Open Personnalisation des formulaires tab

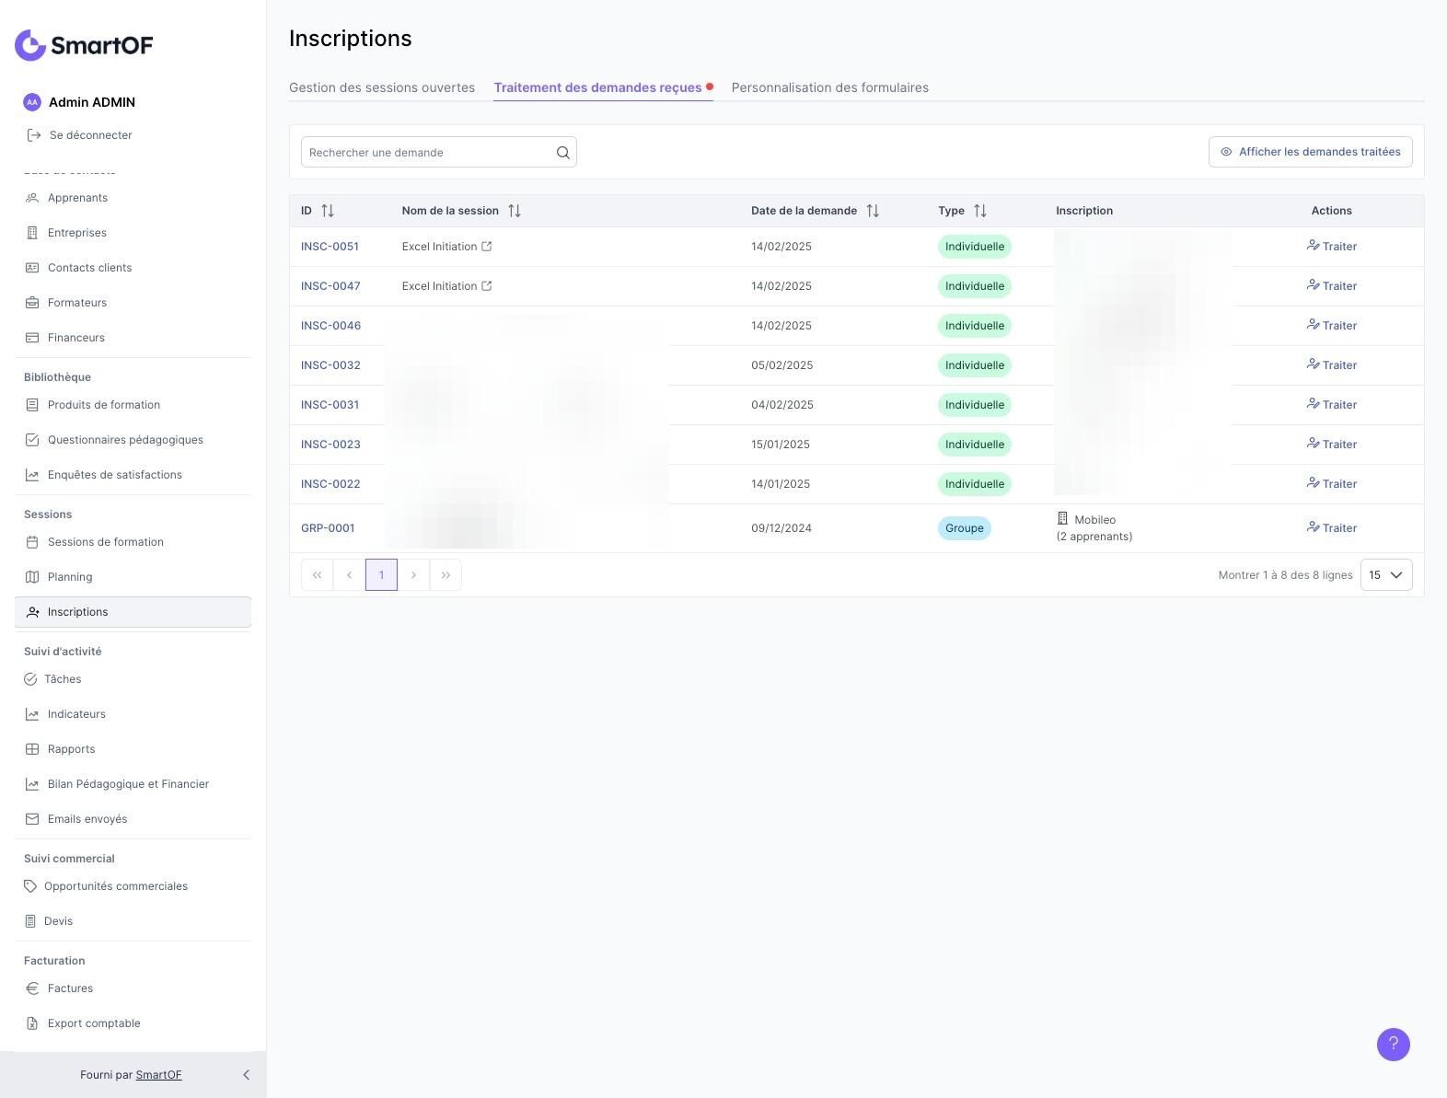click(x=830, y=87)
